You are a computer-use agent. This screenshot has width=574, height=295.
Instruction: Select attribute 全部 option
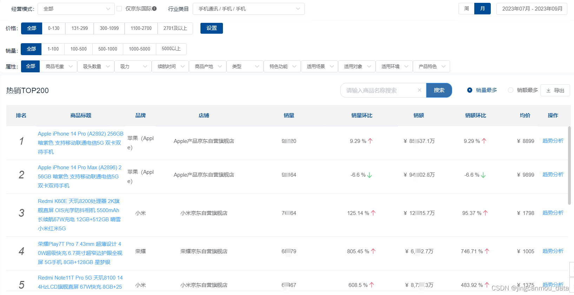click(31, 66)
